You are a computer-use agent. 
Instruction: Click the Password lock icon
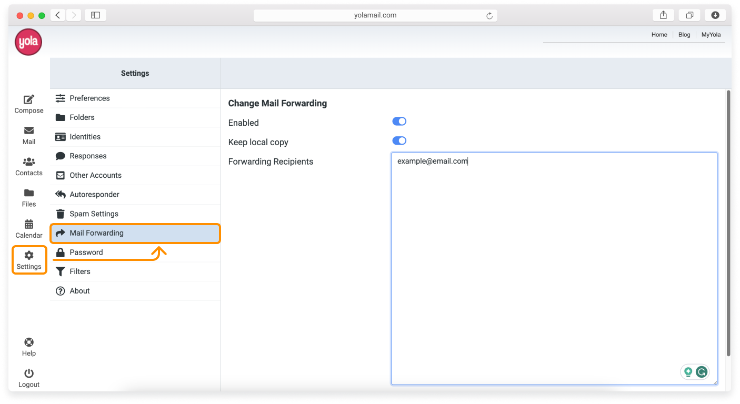coord(60,252)
